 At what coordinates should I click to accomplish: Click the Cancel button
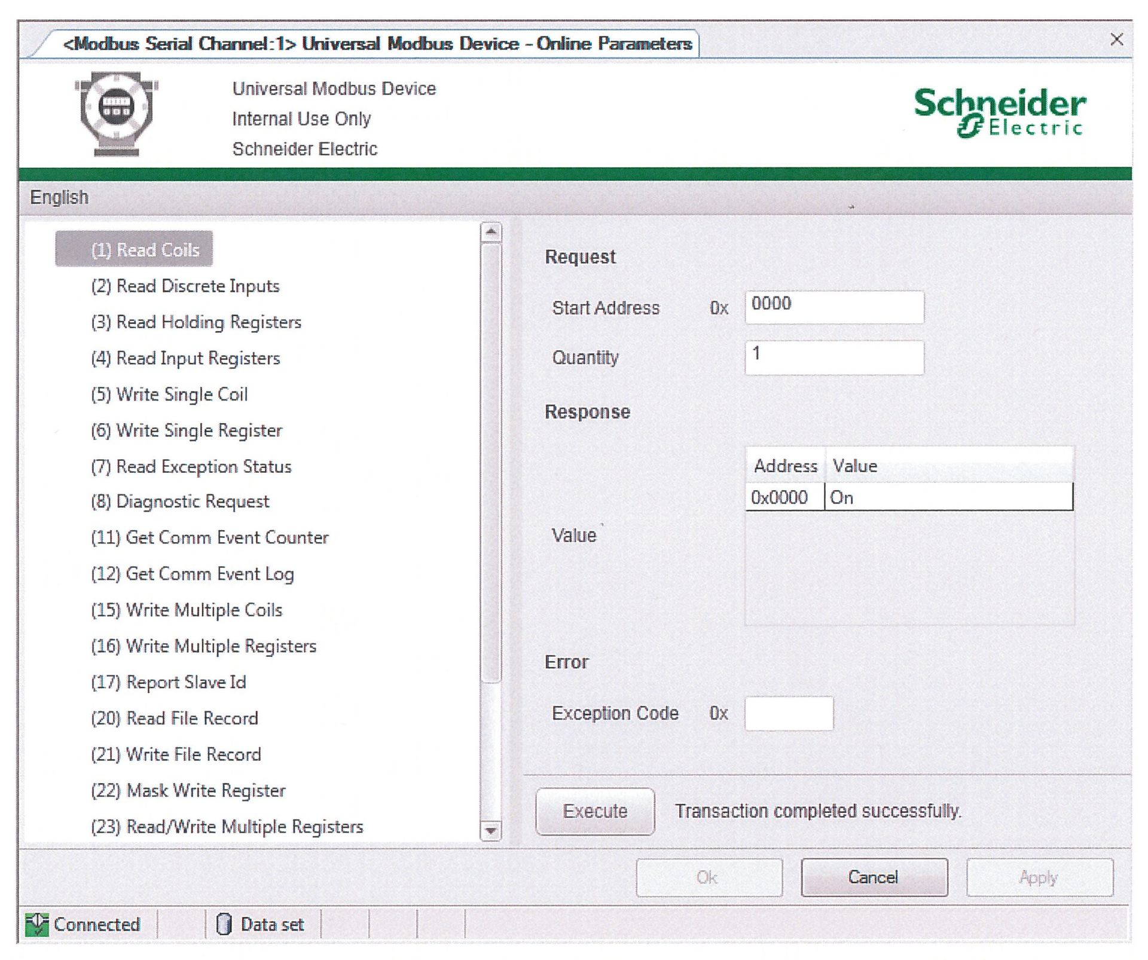coord(874,877)
